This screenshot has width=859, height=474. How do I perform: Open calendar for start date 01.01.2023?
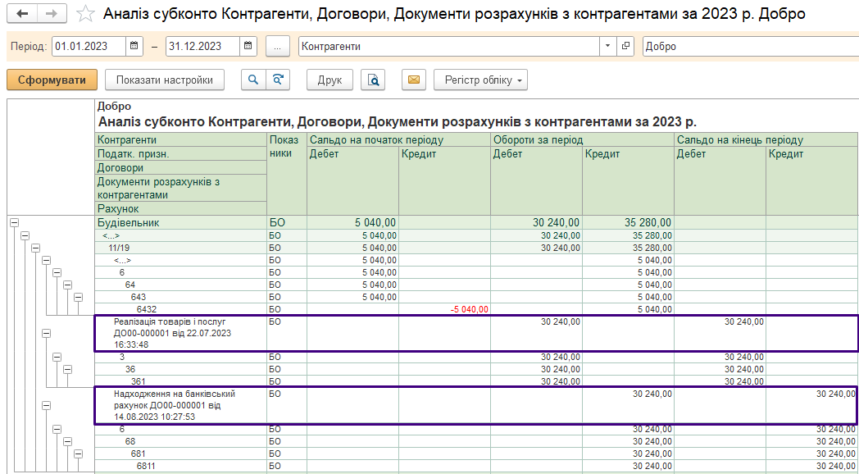tap(134, 47)
